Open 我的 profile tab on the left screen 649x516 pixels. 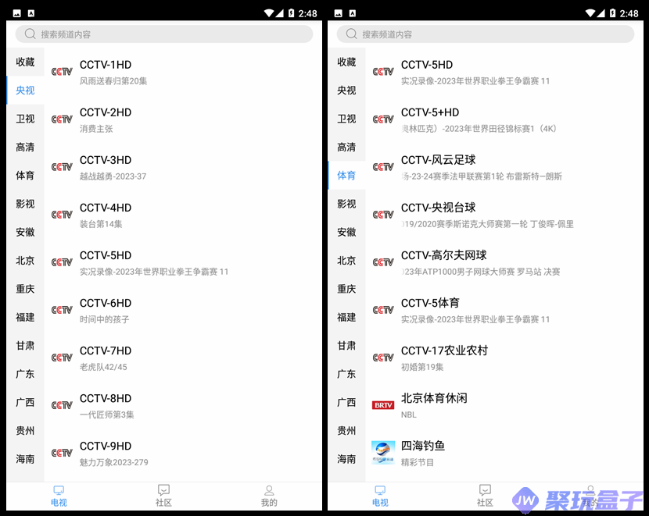click(x=269, y=496)
